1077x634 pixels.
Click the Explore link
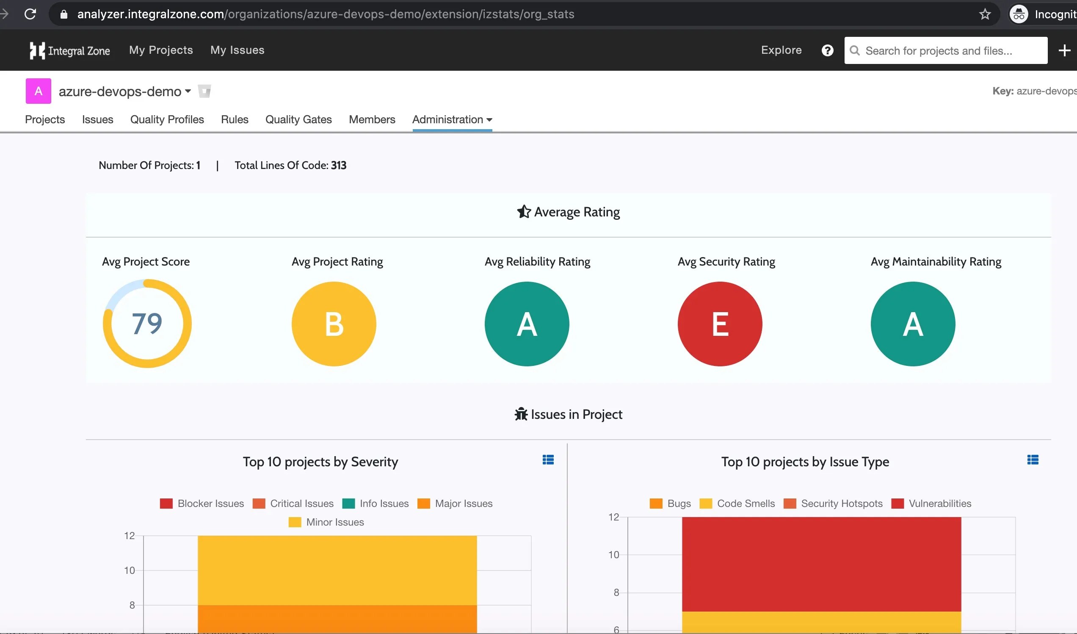point(781,50)
